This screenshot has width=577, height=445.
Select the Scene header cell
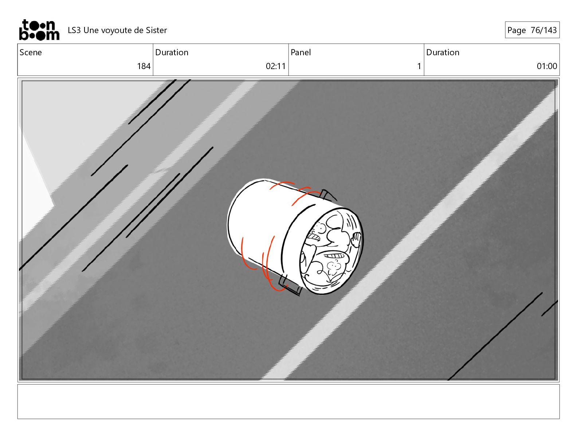click(85, 60)
